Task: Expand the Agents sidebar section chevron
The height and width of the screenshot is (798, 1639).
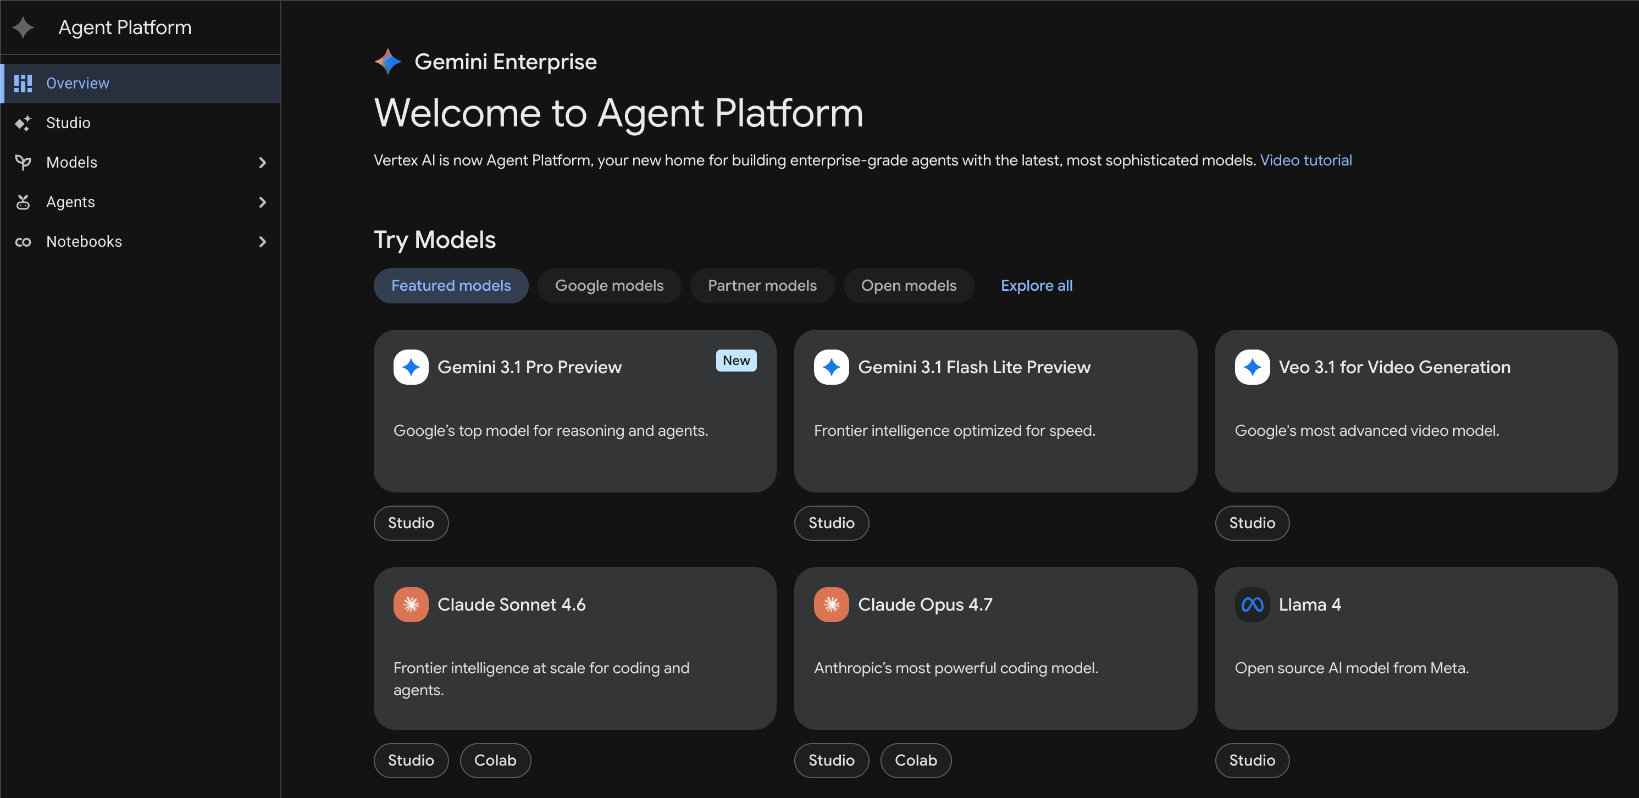Action: [x=262, y=202]
